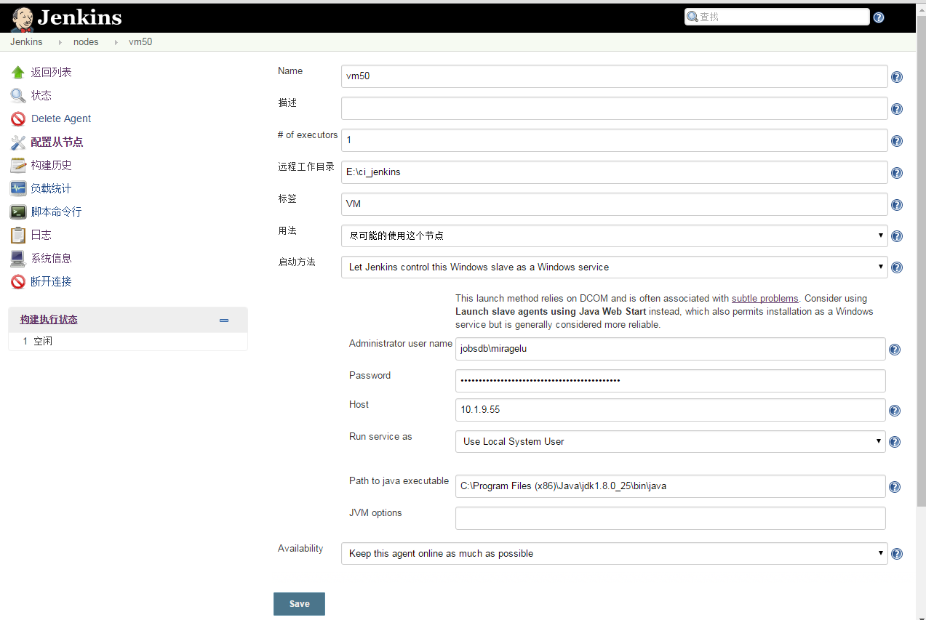Open help for the 用法 dropdown
This screenshot has height=620, width=926.
(897, 236)
